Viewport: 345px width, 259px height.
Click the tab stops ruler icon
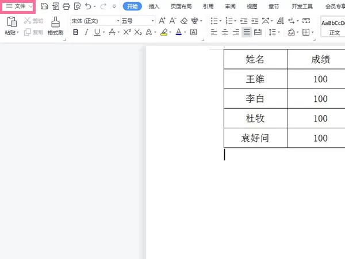click(x=306, y=21)
